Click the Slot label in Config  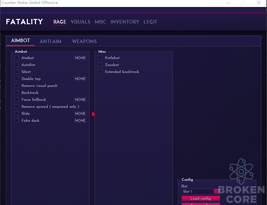point(184,186)
